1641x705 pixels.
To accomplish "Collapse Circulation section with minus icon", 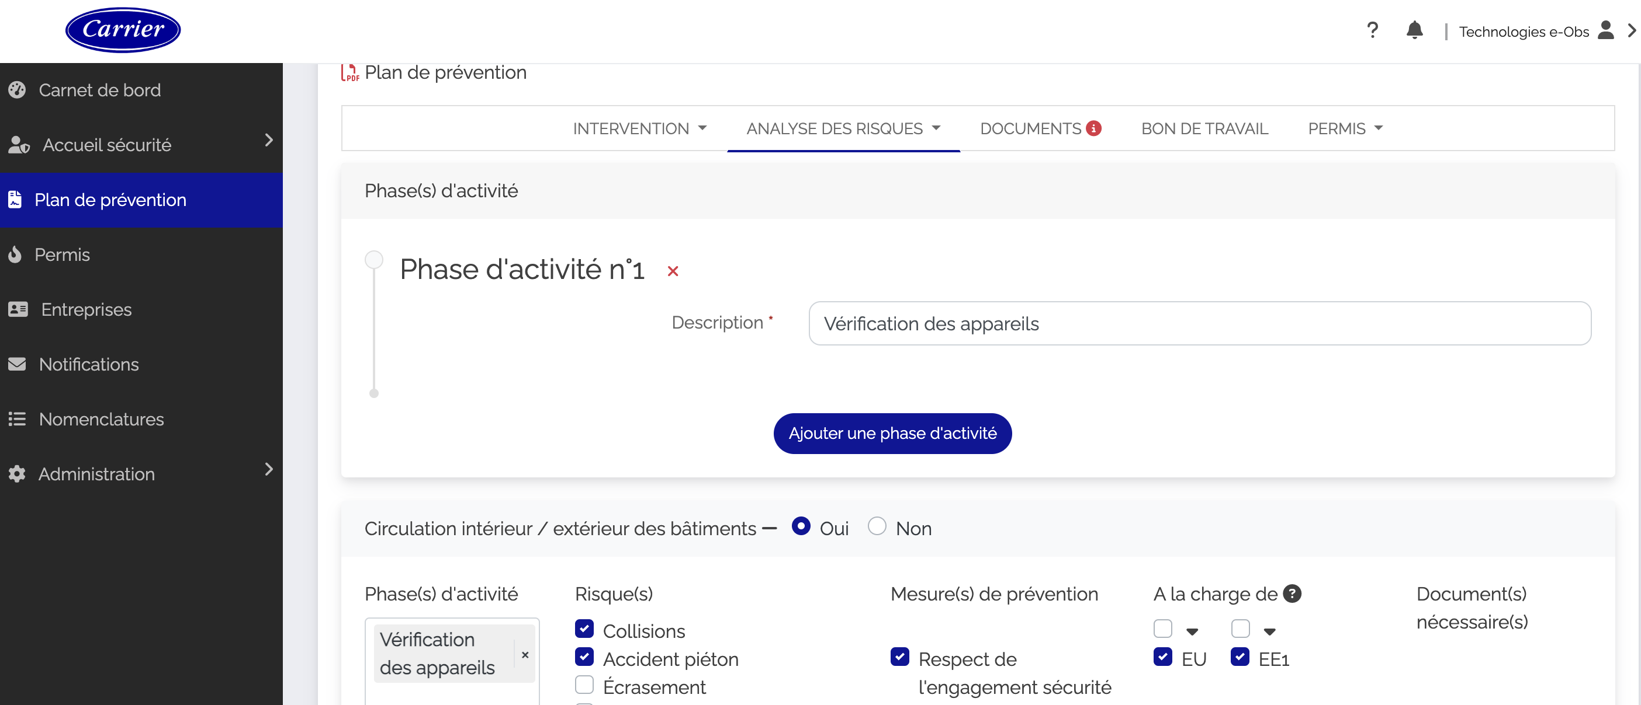I will tap(770, 528).
